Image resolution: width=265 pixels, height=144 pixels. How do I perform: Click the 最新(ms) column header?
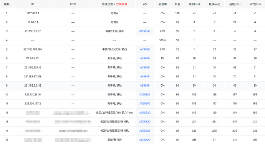click(194, 4)
